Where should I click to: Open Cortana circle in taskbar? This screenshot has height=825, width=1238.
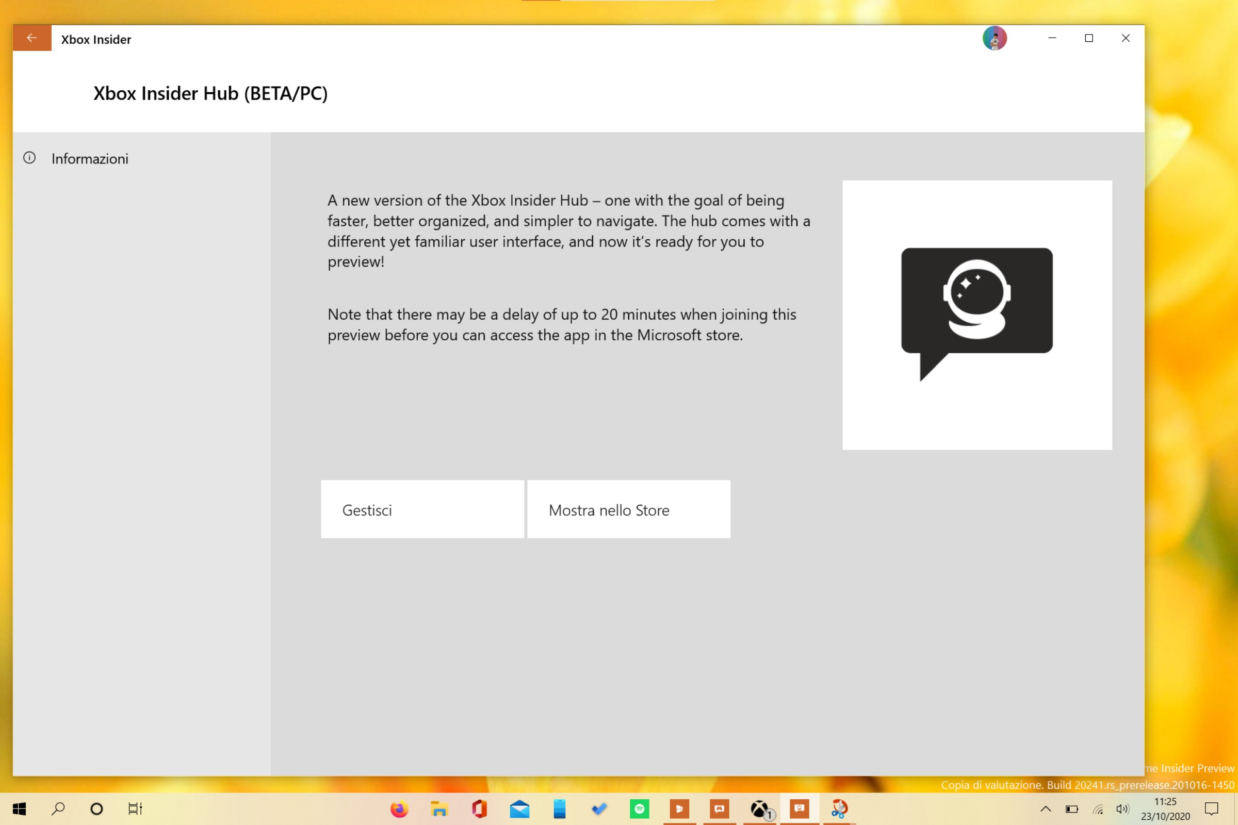tap(97, 808)
